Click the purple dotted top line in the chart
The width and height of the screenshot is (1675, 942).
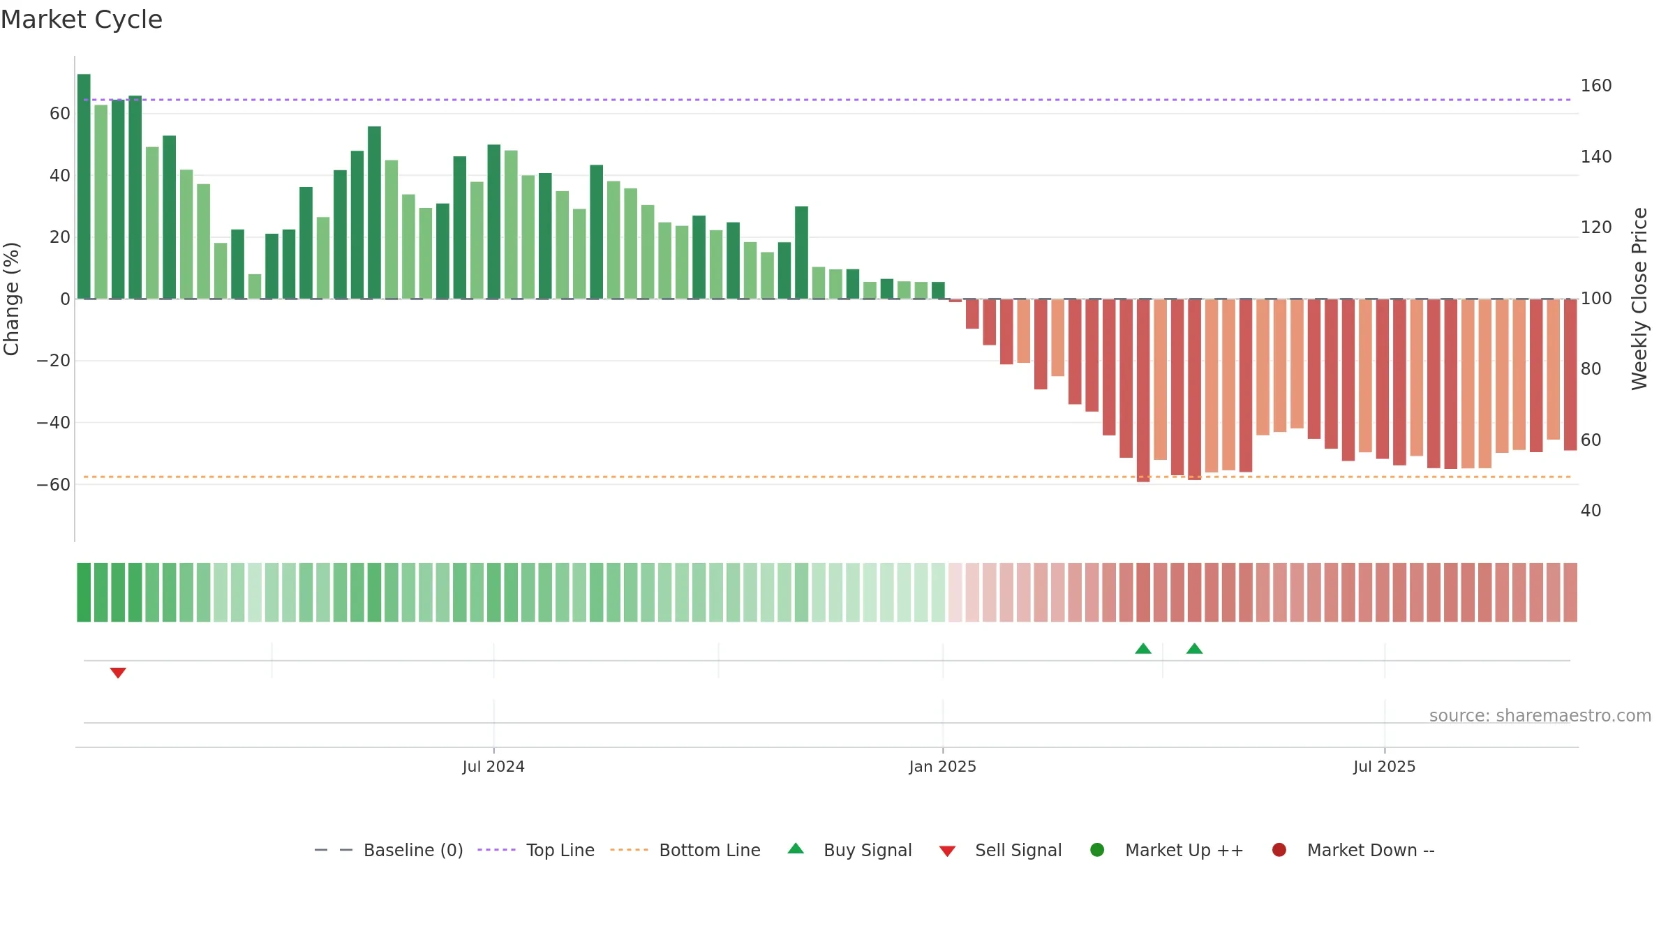click(827, 100)
